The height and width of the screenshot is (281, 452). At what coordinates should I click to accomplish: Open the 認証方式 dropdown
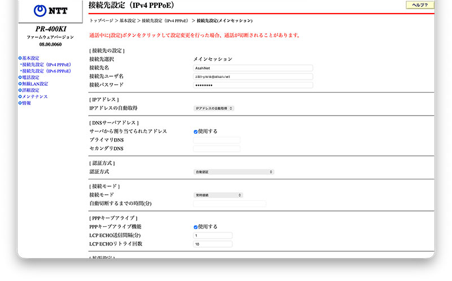pyautogui.click(x=233, y=172)
